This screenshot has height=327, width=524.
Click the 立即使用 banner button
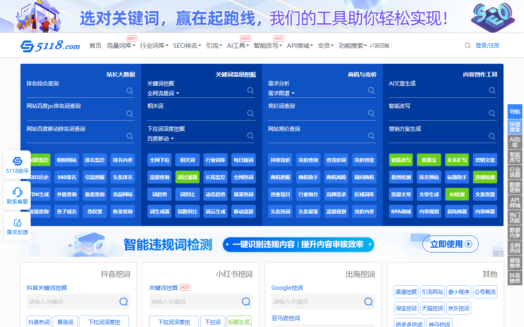(450, 244)
